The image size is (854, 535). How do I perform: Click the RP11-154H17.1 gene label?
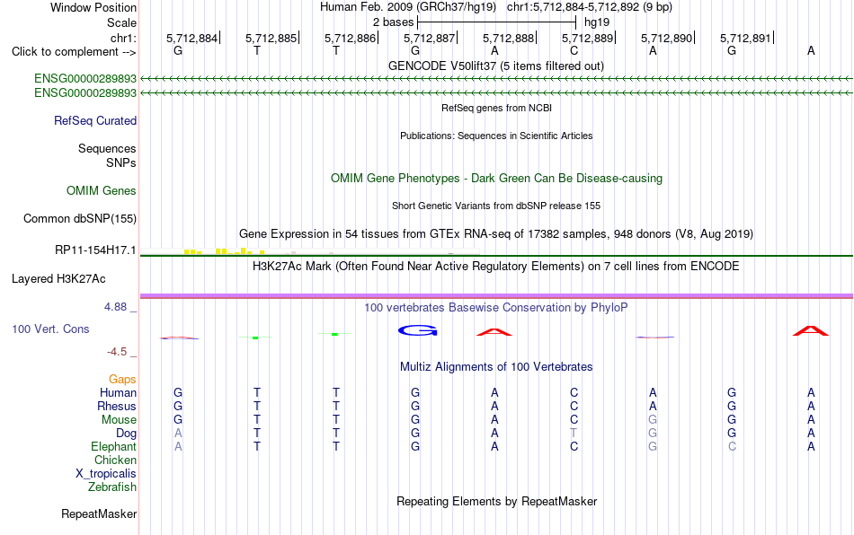[94, 250]
